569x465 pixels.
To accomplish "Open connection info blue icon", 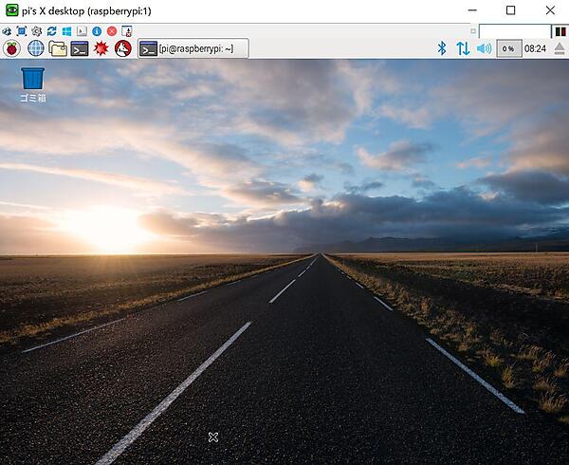I will 97,31.
